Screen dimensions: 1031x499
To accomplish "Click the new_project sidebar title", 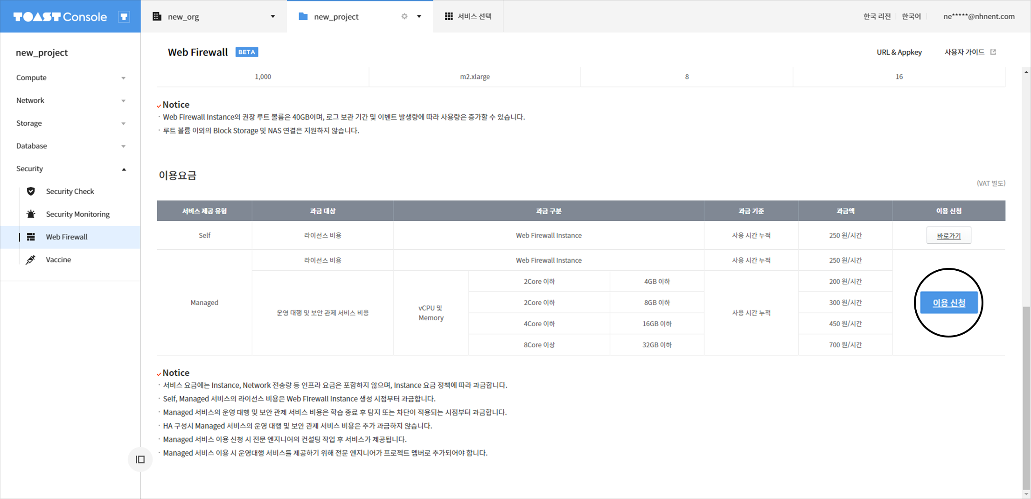I will pyautogui.click(x=42, y=53).
